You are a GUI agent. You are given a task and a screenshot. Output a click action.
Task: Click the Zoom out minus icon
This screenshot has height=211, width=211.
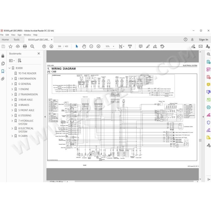click(x=91, y=46)
